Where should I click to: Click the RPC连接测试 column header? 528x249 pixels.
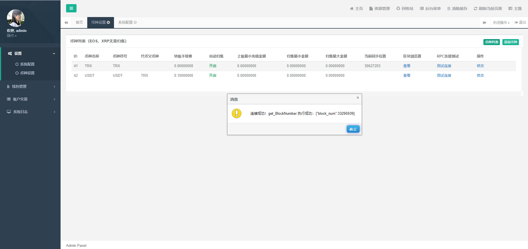tap(448, 56)
